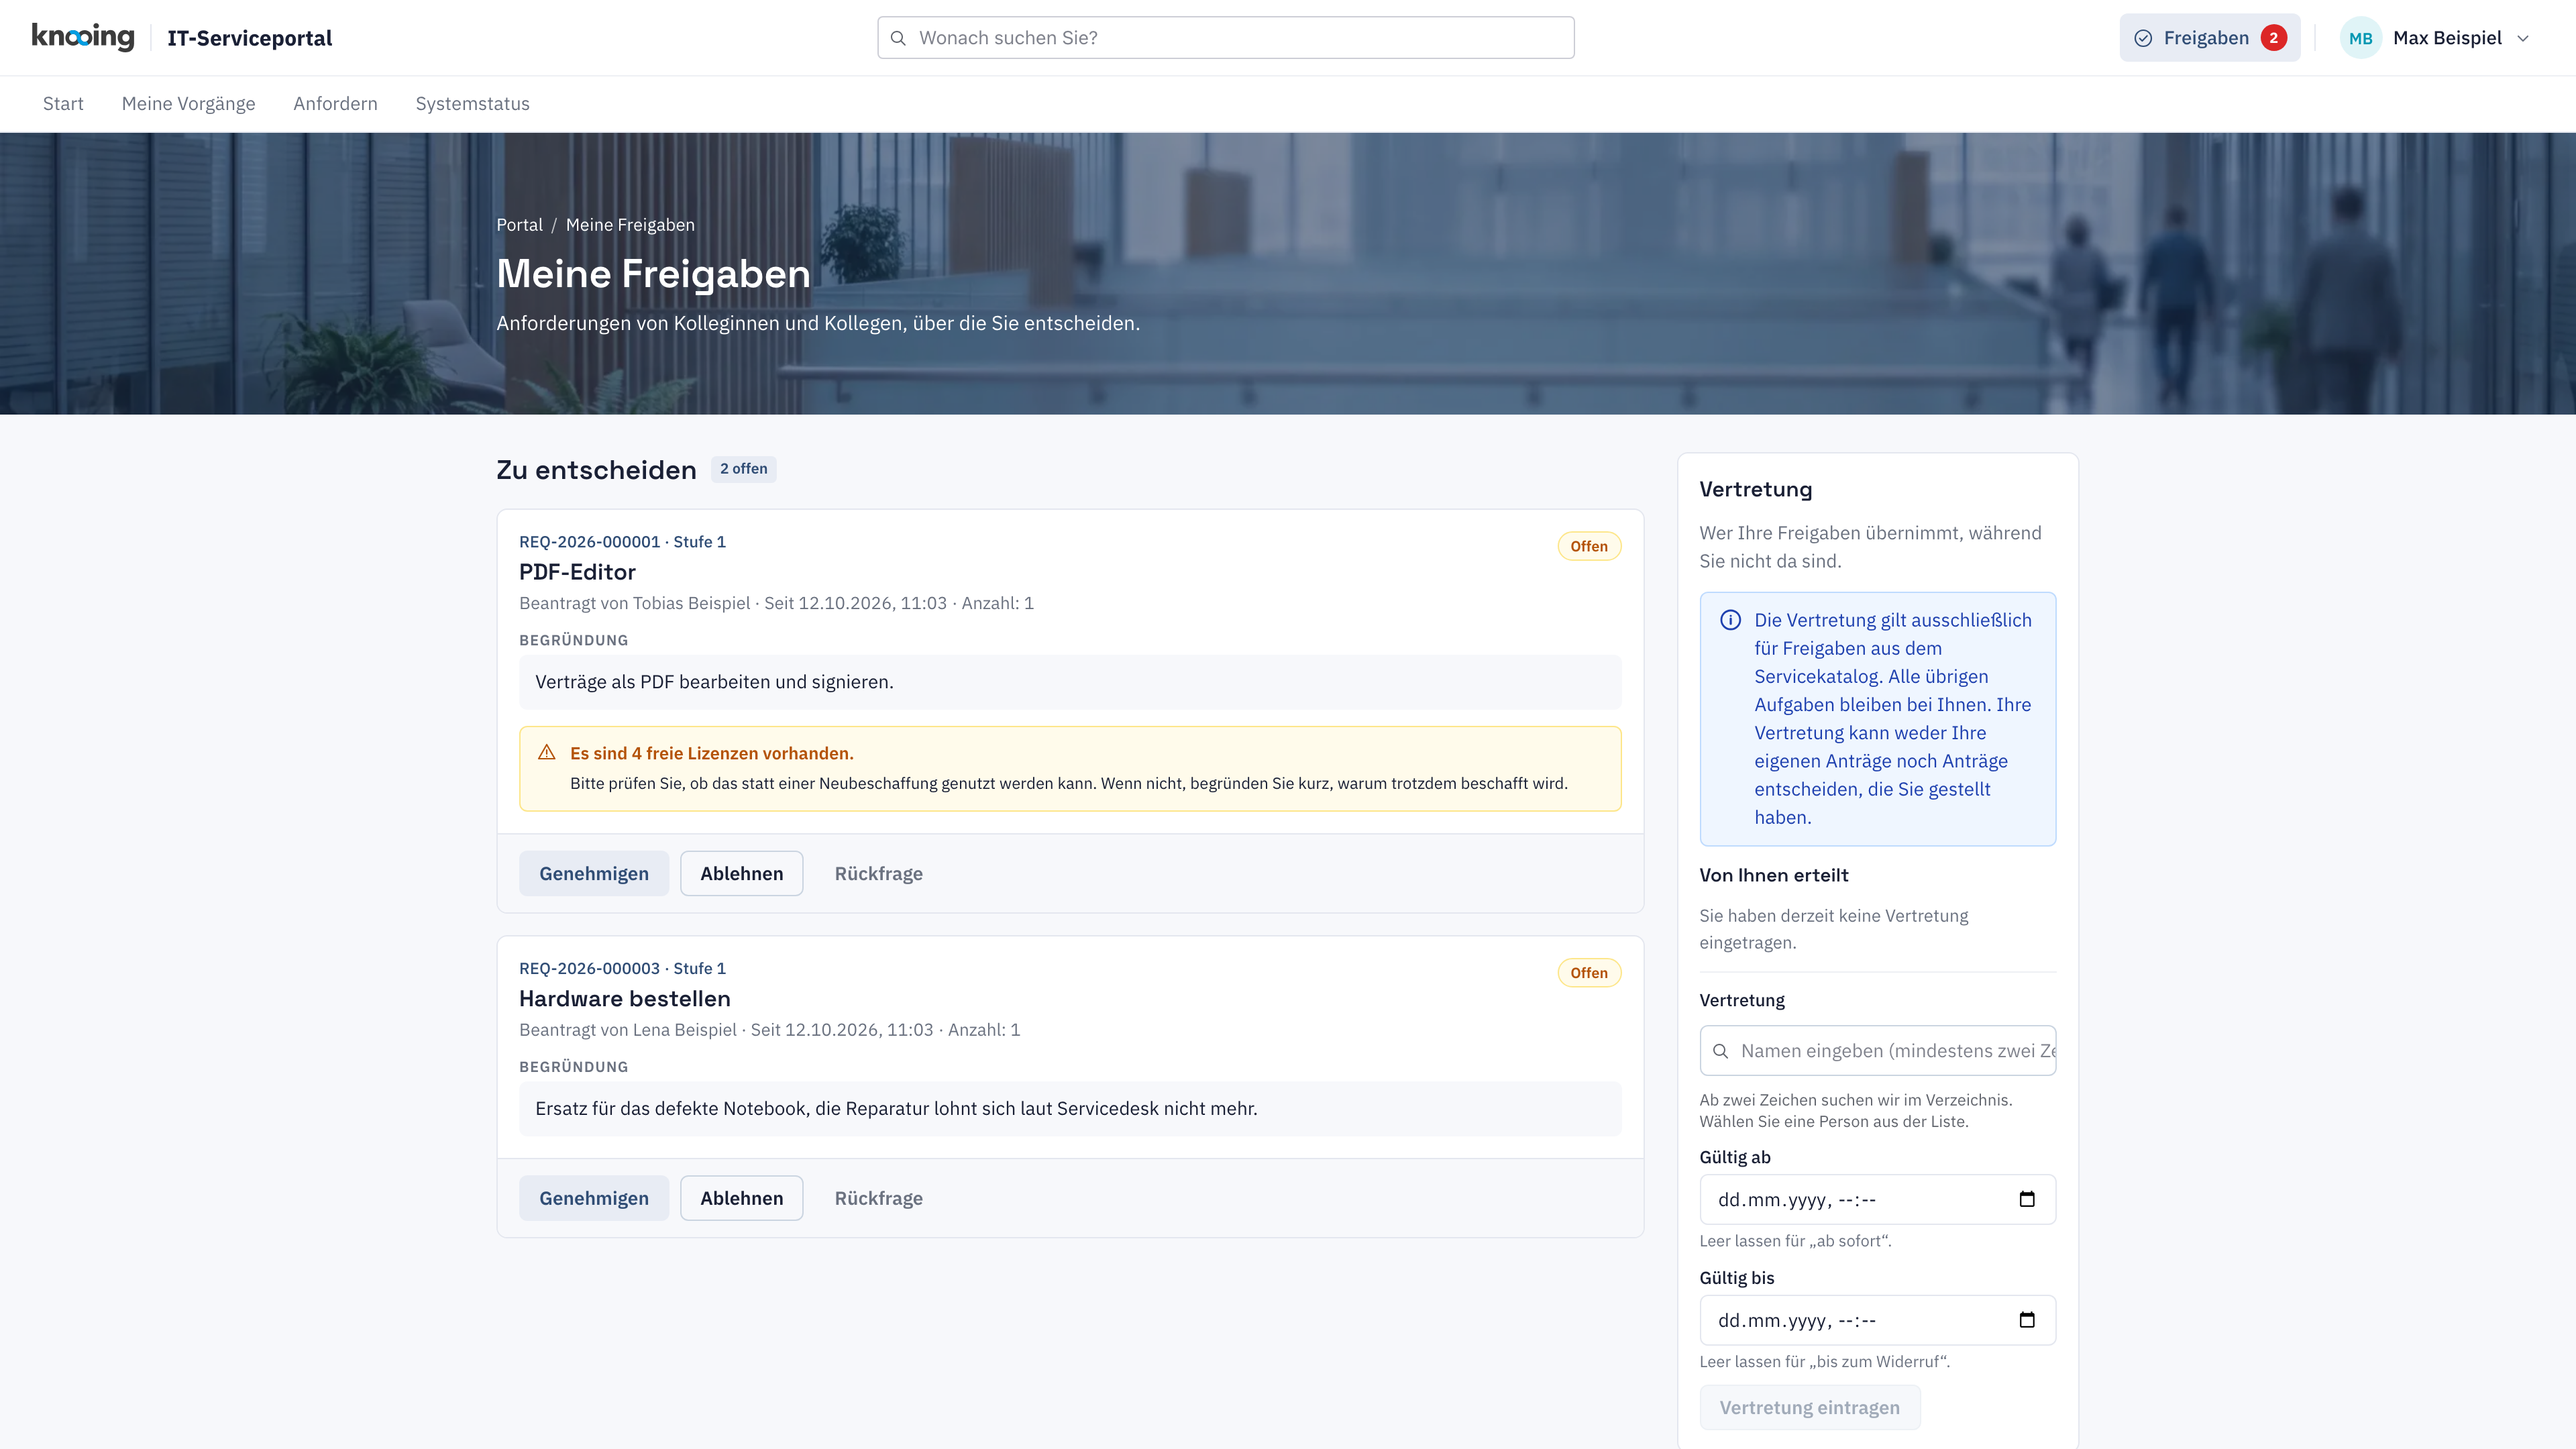Click magnifier icon in Vertretung name field
Image resolution: width=2576 pixels, height=1449 pixels.
[1720, 1051]
